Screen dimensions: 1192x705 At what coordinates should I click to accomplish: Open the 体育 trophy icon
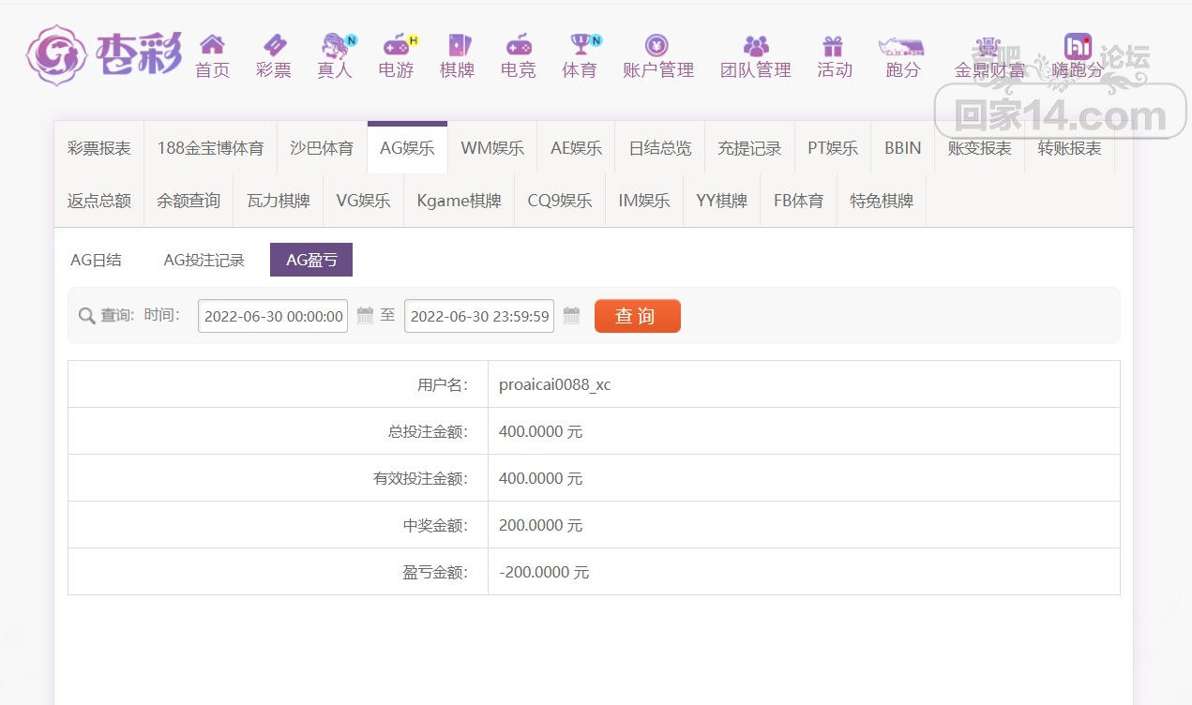[580, 45]
